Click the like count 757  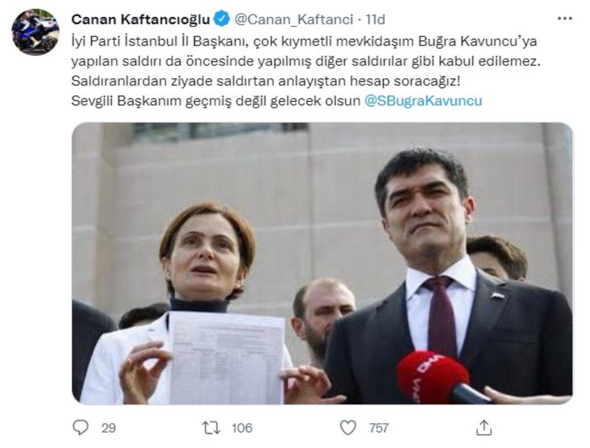pyautogui.click(x=379, y=428)
